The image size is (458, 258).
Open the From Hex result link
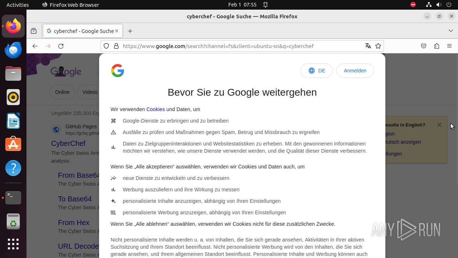[x=74, y=223]
